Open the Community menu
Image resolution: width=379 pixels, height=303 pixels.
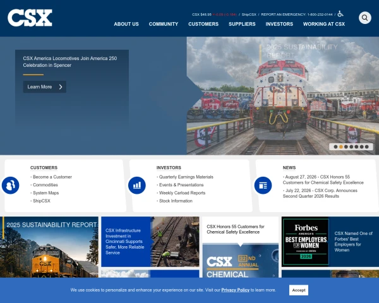point(164,24)
